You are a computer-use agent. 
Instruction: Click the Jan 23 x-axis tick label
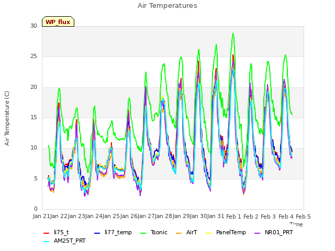pyautogui.click(x=76, y=216)
